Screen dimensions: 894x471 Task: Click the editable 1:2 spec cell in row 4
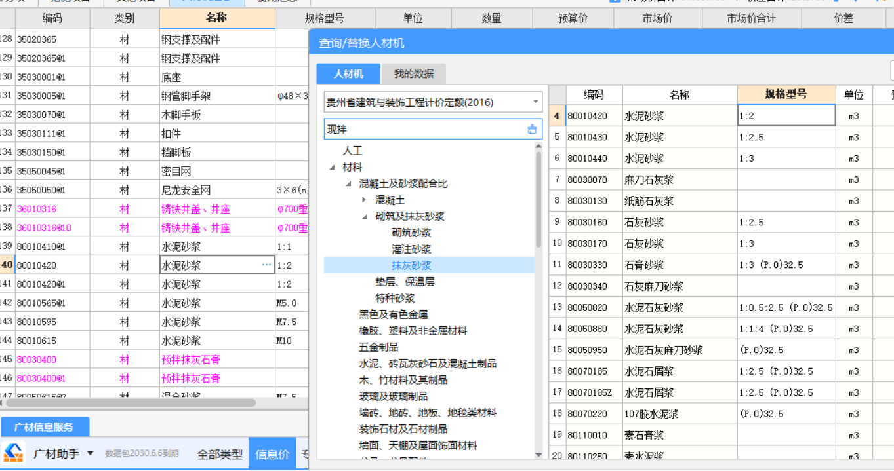point(786,116)
